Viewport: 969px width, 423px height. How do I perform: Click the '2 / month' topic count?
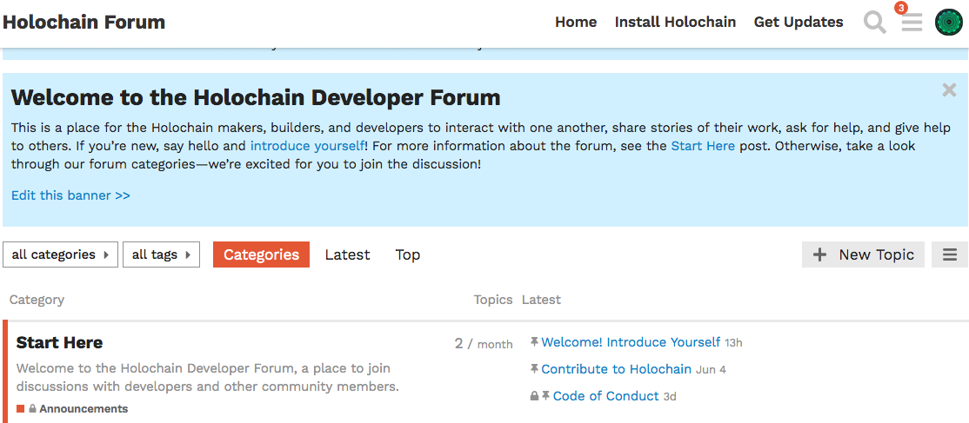(484, 344)
